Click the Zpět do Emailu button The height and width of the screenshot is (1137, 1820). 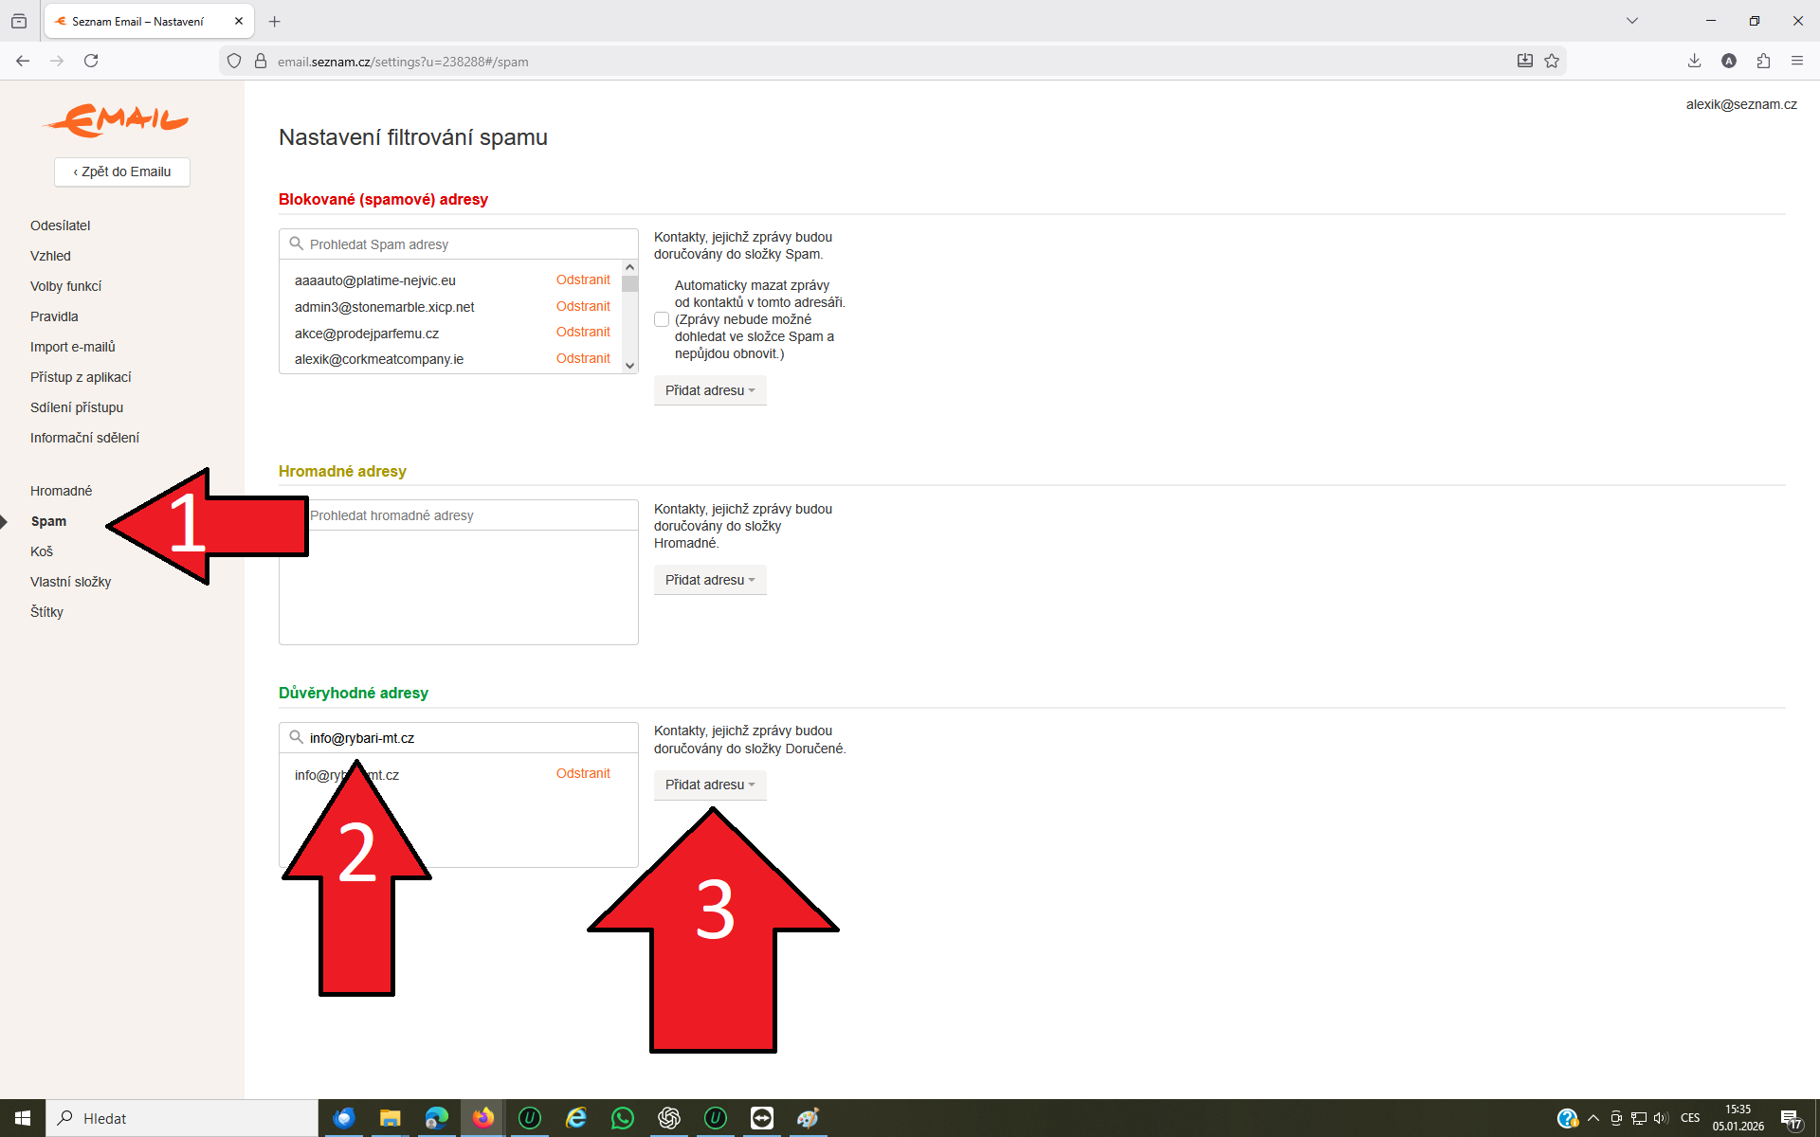tap(122, 171)
